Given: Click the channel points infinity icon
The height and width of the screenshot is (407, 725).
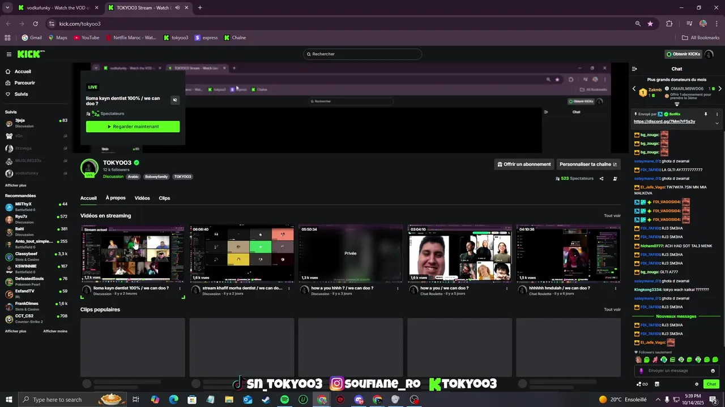Looking at the screenshot, I should click(x=642, y=384).
